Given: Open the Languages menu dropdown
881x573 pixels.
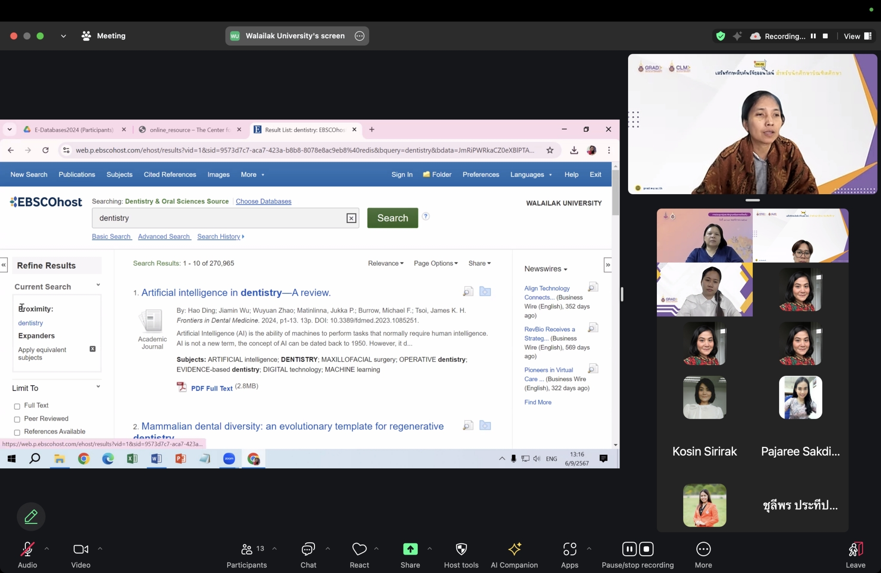Looking at the screenshot, I should [531, 174].
